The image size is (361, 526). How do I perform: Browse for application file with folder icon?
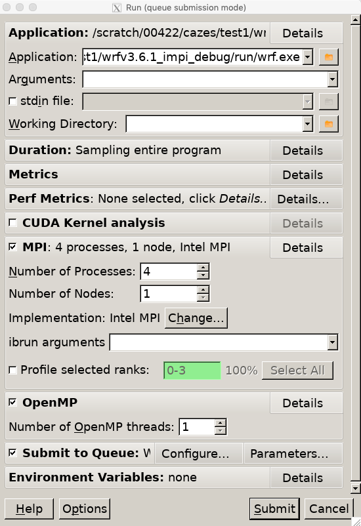pos(328,57)
